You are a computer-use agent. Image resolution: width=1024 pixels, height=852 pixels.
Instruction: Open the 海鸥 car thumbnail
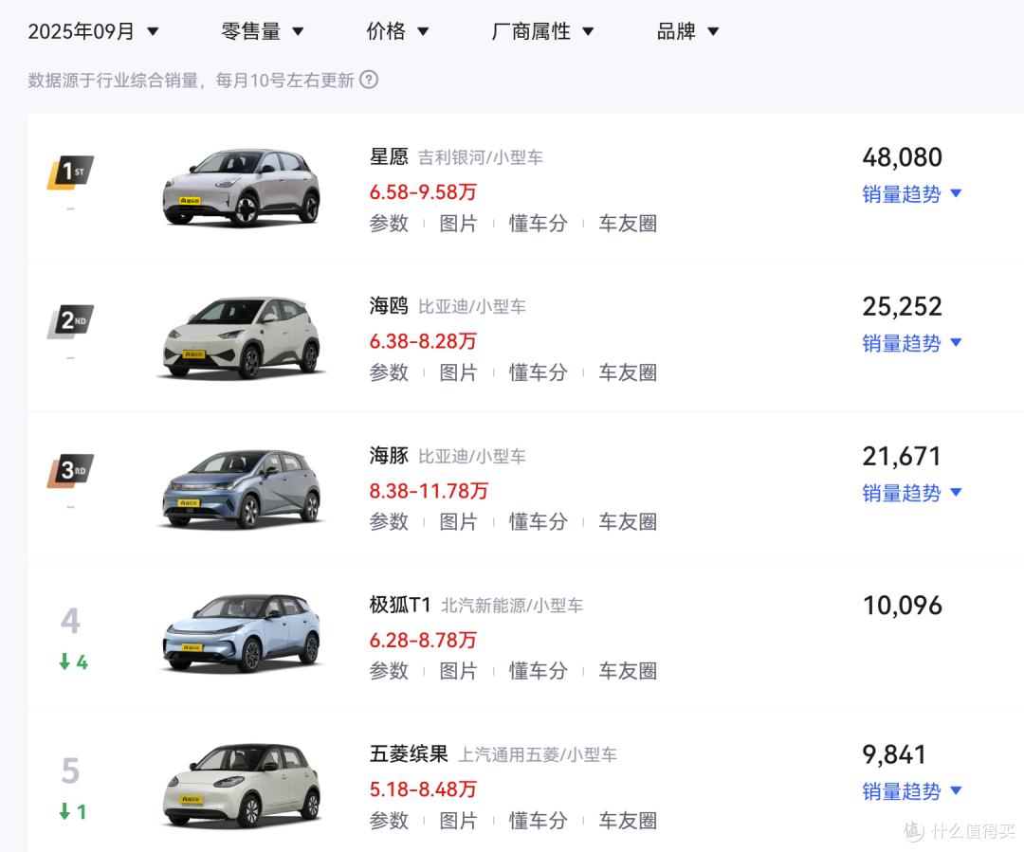pyautogui.click(x=242, y=337)
